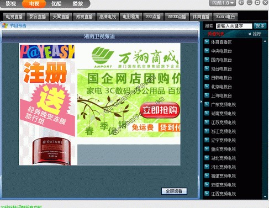Expand the 浙江宽频电视 group icon
This screenshot has height=208, width=269.
[x=207, y=131]
